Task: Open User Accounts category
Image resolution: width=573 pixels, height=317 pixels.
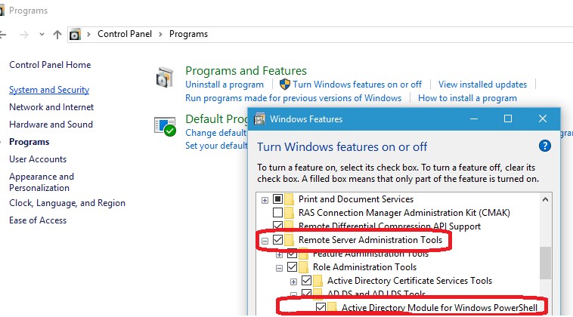Action: (x=38, y=159)
